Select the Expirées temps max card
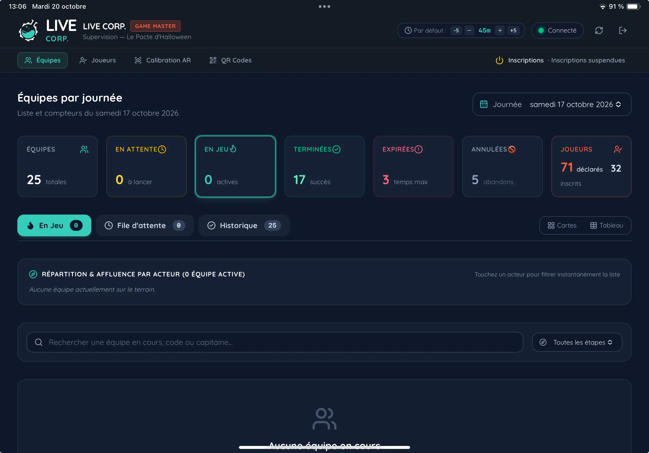Viewport: 649px width, 453px height. 413,166
